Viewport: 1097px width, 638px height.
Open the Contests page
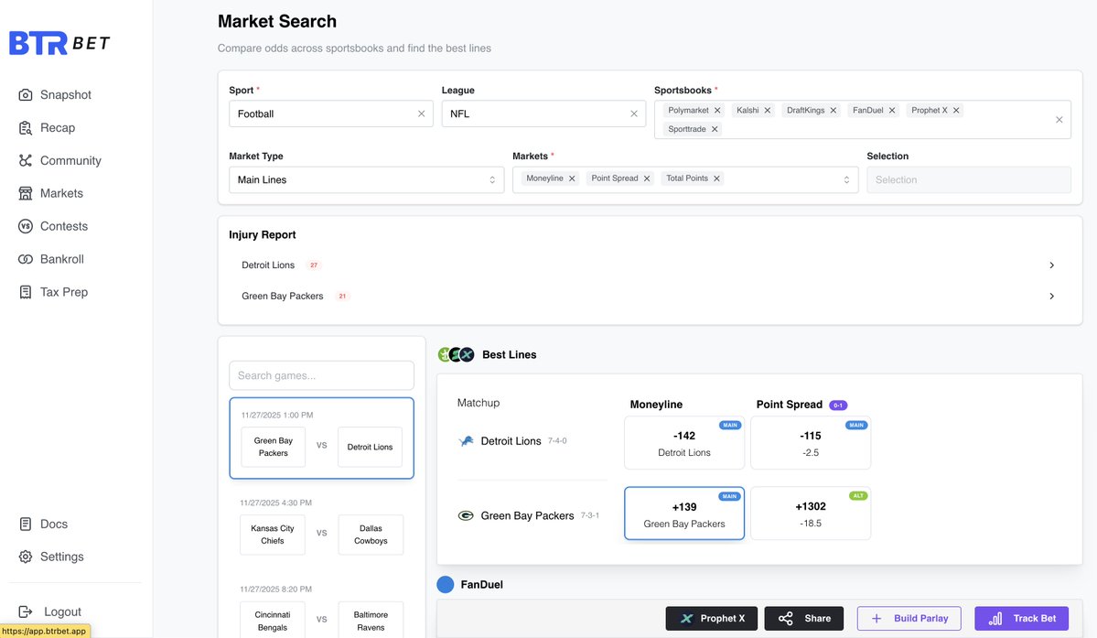(x=64, y=226)
